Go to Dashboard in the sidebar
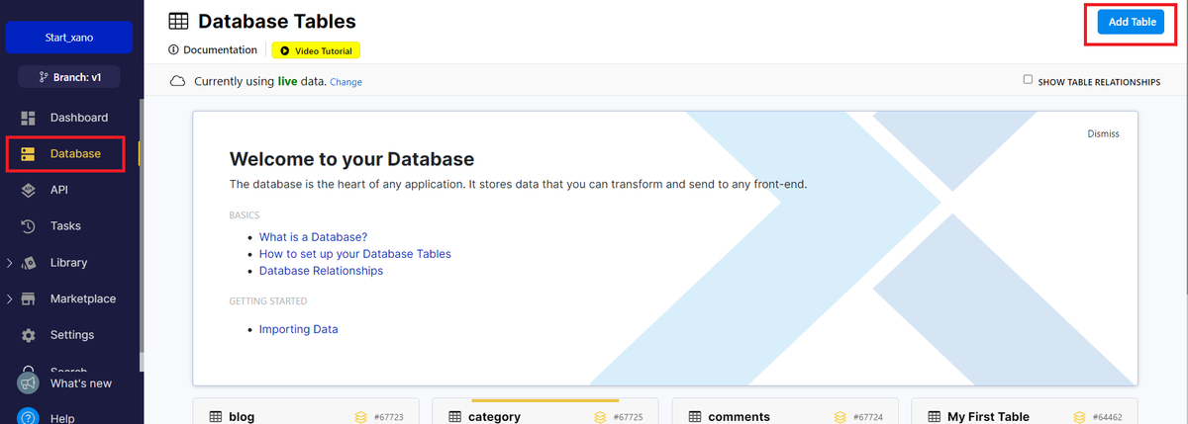This screenshot has width=1188, height=424. point(79,118)
